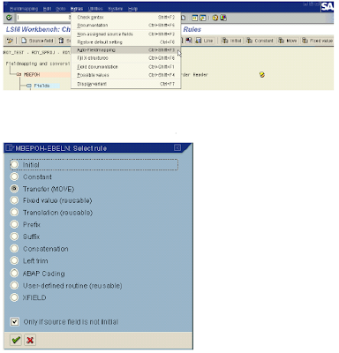
Task: Choose Documentation in Extras menu
Action: point(126,26)
